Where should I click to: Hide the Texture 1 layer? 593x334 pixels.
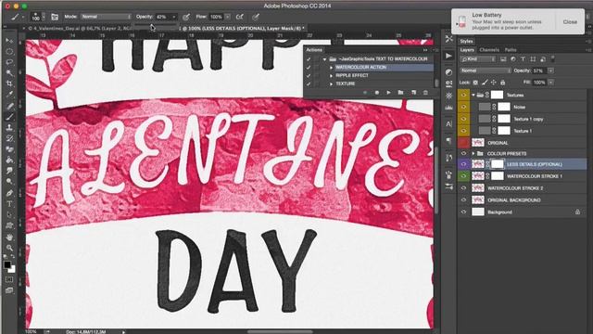pyautogui.click(x=463, y=131)
